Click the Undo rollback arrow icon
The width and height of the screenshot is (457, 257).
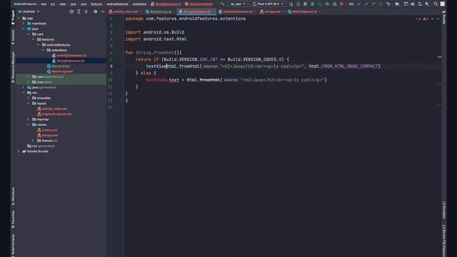coord(388,4)
